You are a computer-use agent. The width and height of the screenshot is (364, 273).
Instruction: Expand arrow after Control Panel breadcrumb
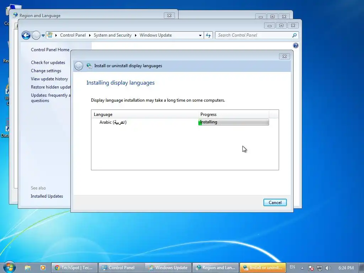click(90, 35)
